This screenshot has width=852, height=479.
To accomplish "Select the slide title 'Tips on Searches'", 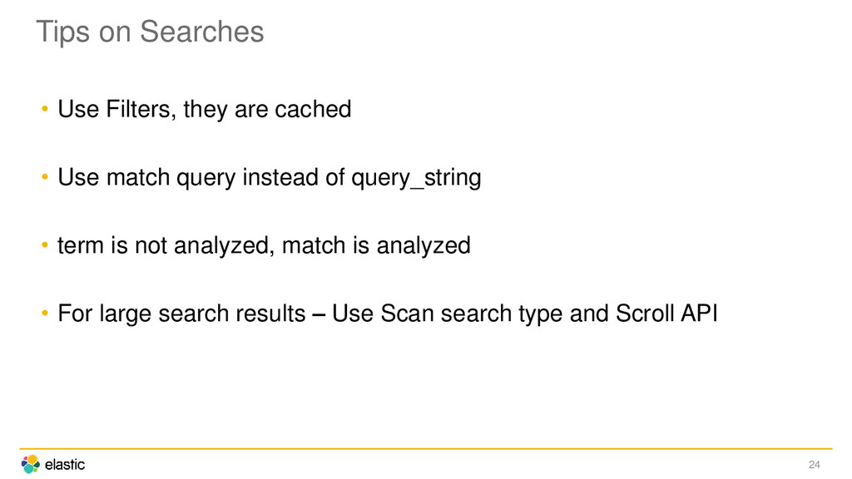I will click(x=150, y=32).
